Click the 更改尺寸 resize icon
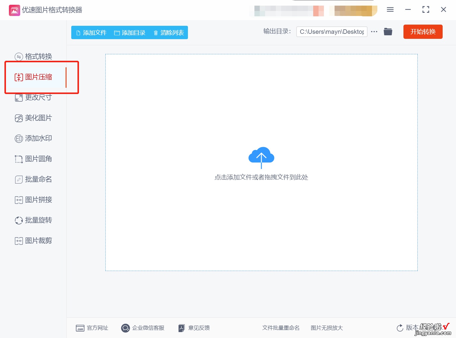 tap(19, 98)
